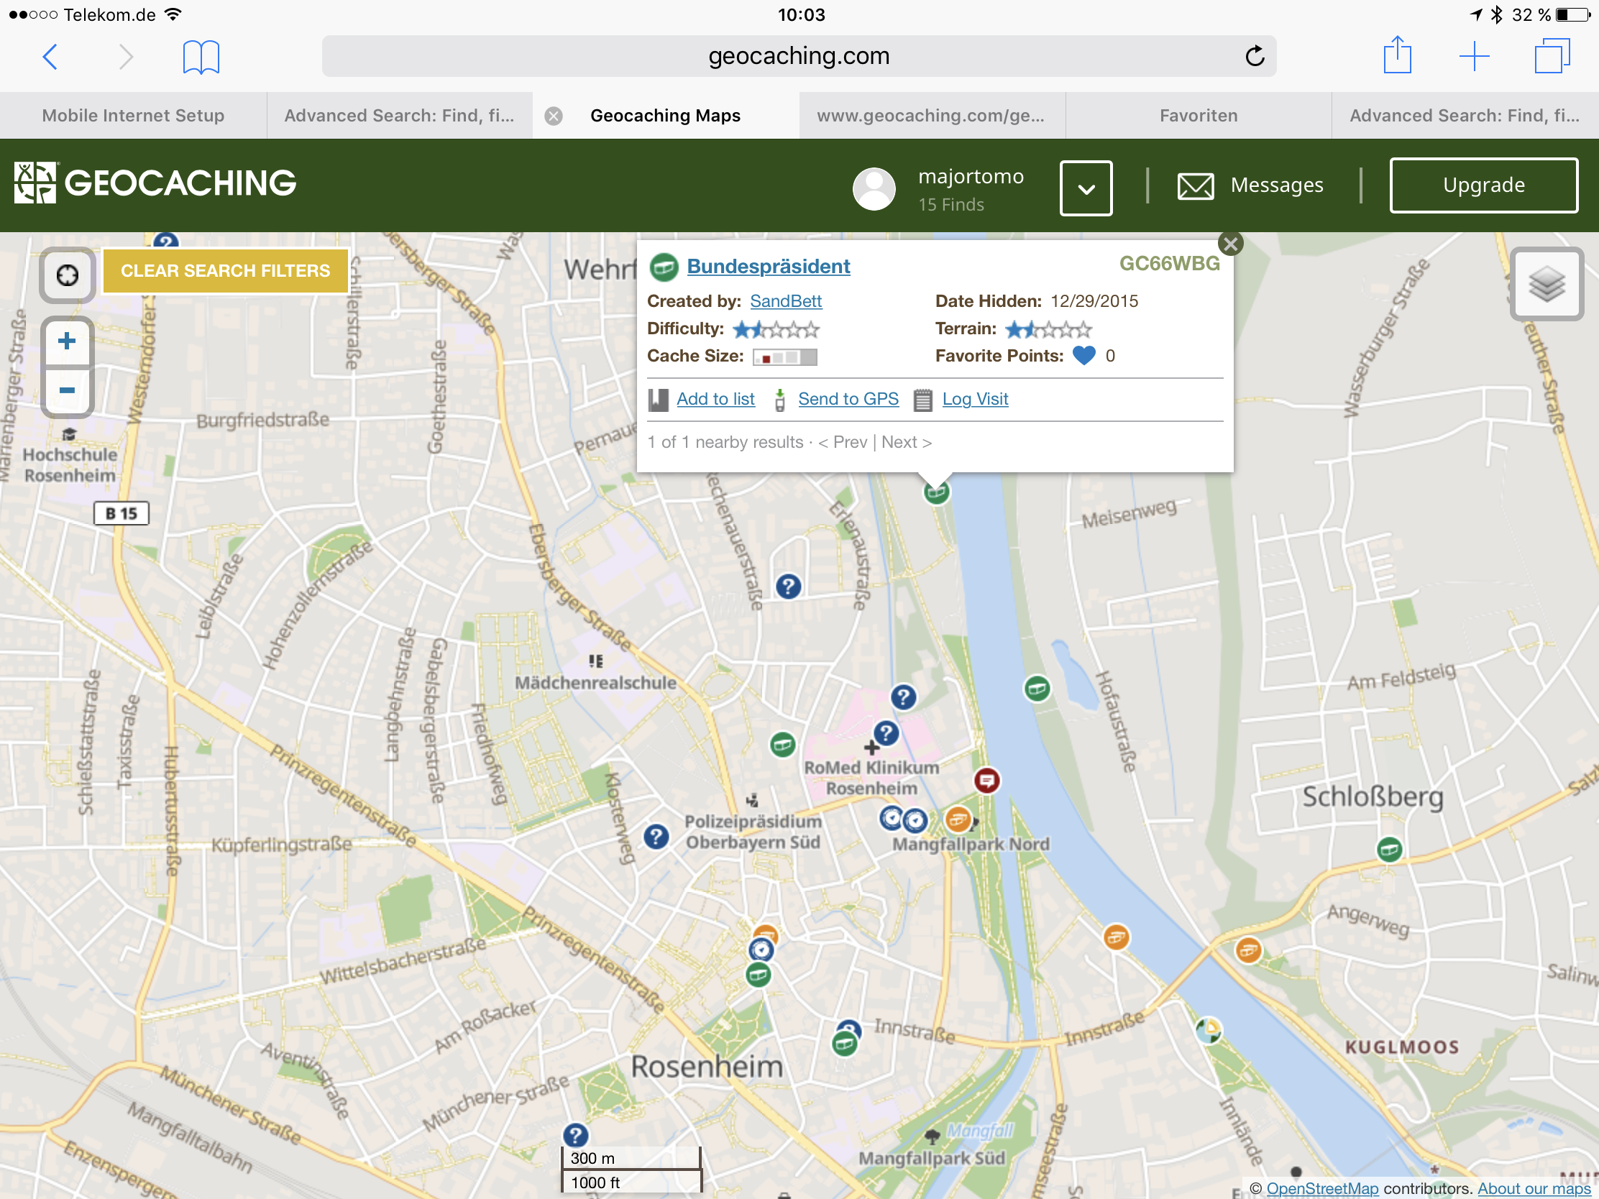This screenshot has height=1199, width=1599.
Task: Click the locate-me crosshair button
Action: click(x=68, y=275)
